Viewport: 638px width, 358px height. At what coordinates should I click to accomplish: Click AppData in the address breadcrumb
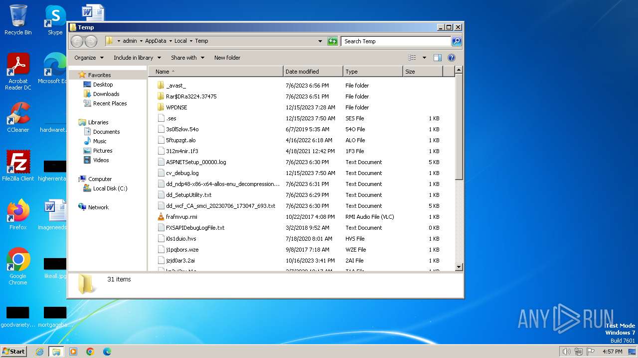tap(156, 41)
